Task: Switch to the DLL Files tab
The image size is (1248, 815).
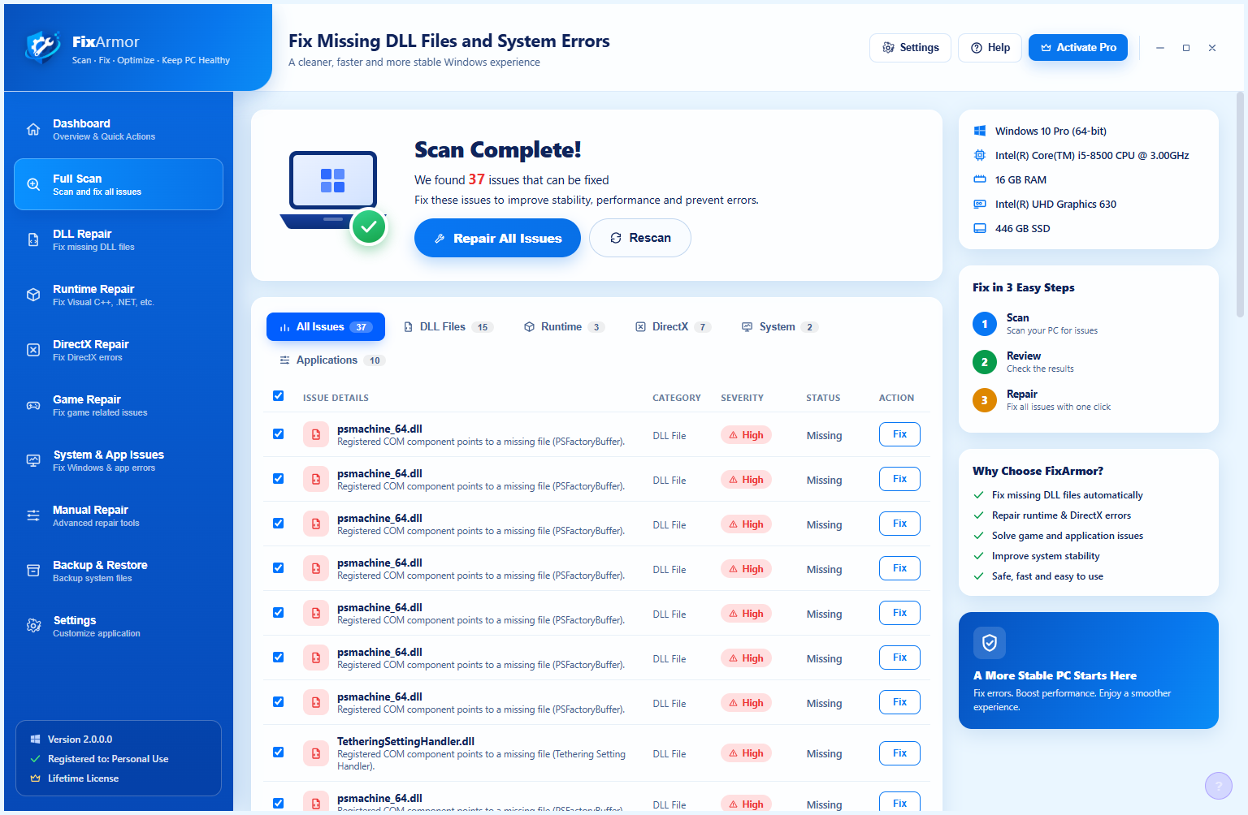Action: coord(448,327)
